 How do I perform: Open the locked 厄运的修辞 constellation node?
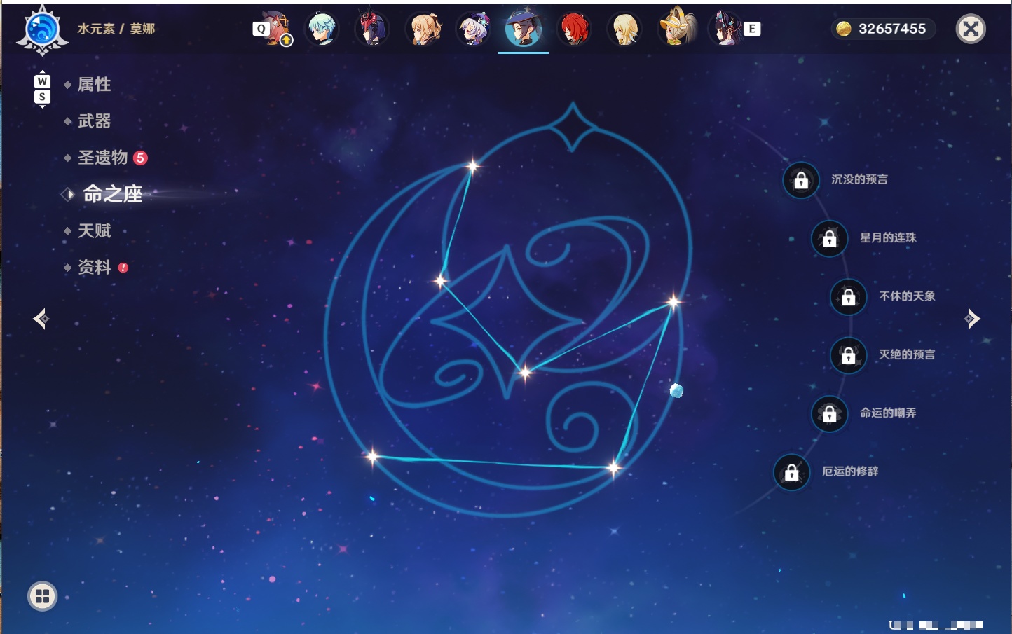point(792,472)
